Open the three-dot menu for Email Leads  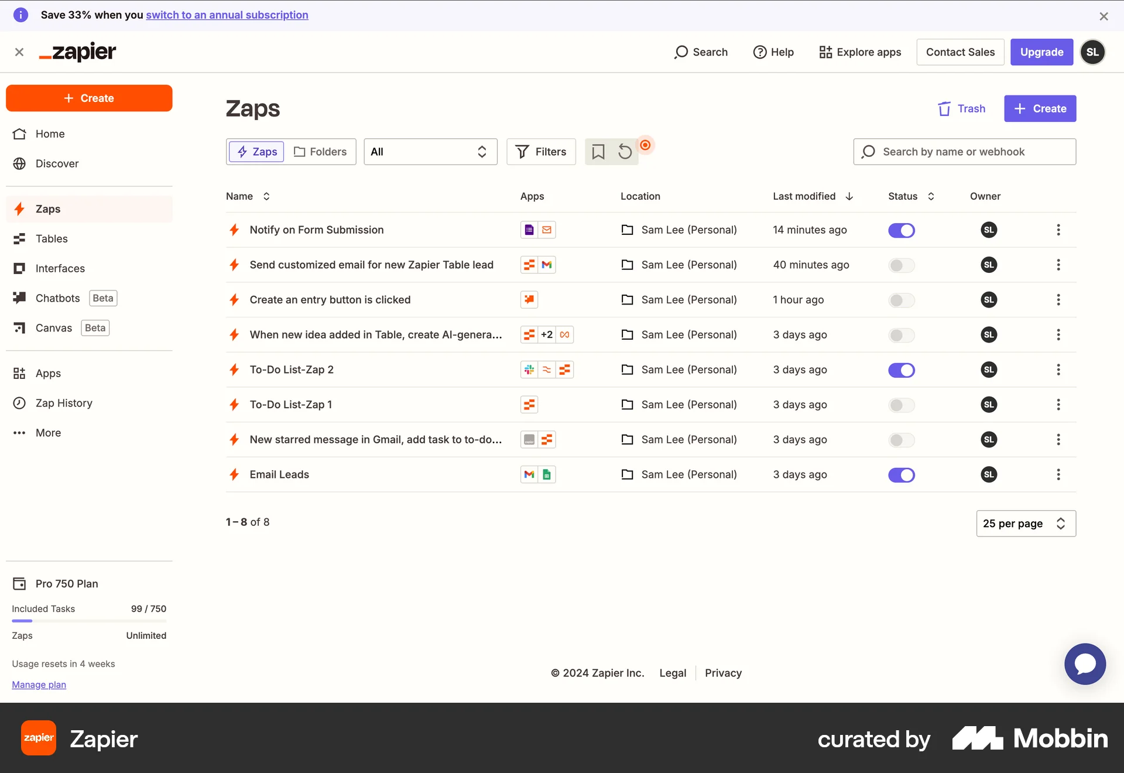[1058, 475]
